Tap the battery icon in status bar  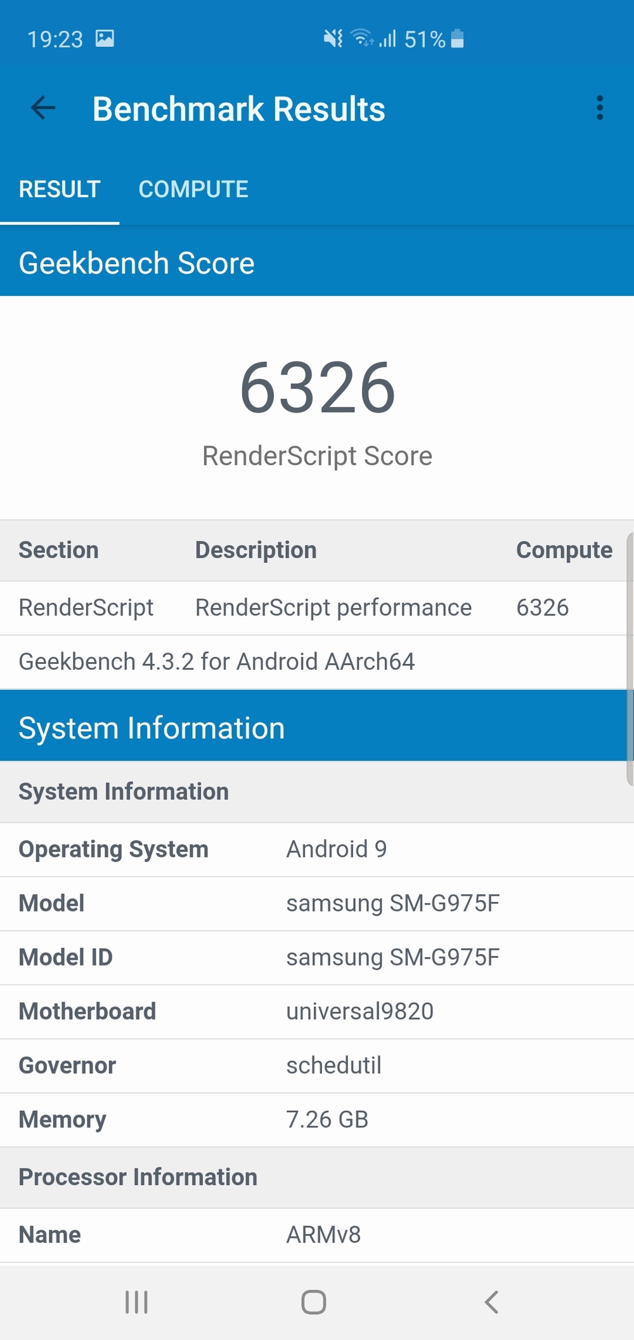[457, 39]
